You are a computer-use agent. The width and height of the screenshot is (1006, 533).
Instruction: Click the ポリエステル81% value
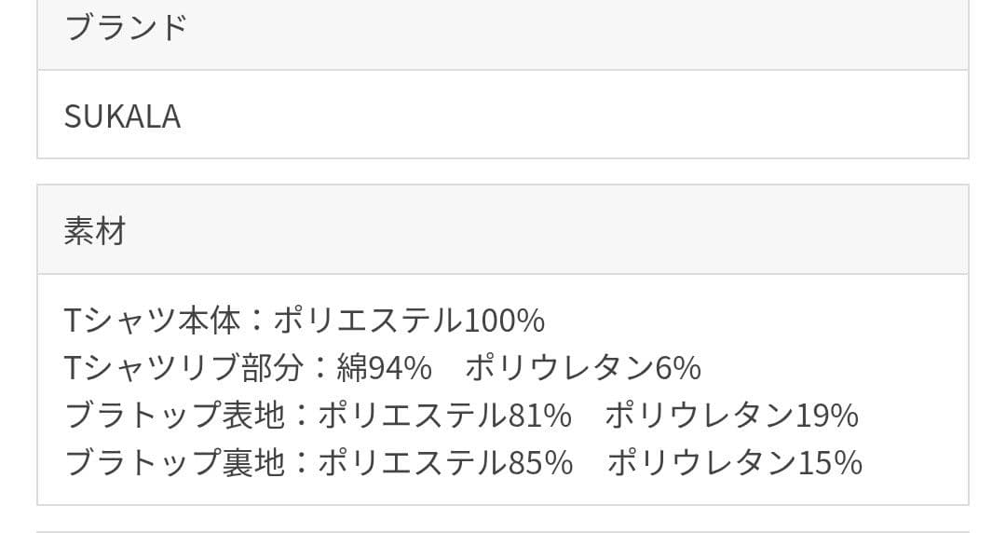click(x=444, y=416)
